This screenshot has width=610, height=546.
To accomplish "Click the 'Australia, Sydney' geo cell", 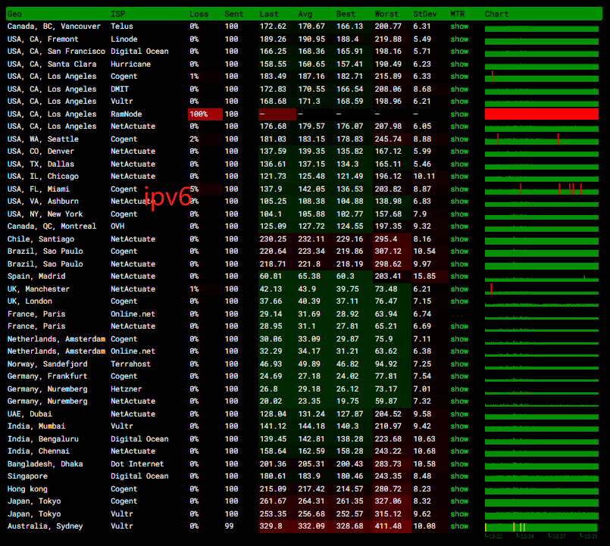I will click(45, 526).
